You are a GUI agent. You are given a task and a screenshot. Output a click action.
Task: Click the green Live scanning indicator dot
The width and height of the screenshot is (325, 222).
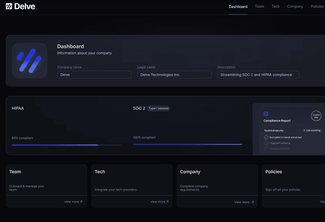pos(305,130)
